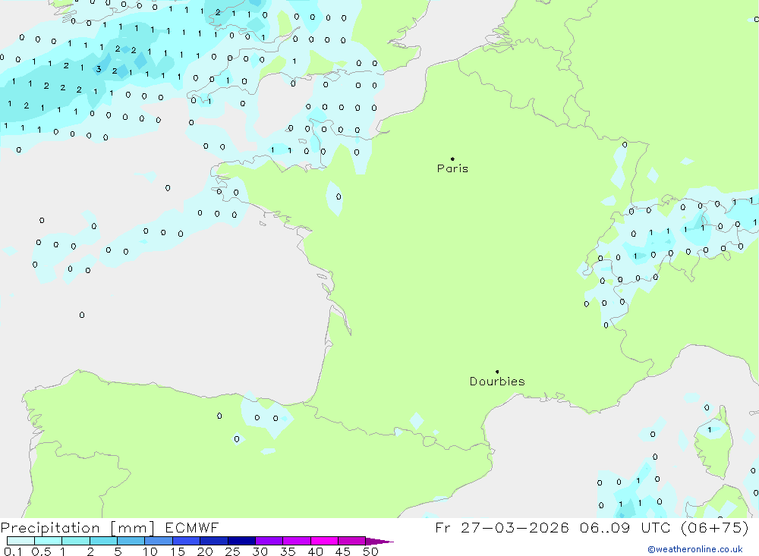Click the '0.1' legend scale label
This screenshot has width=759, height=556.
click(13, 551)
